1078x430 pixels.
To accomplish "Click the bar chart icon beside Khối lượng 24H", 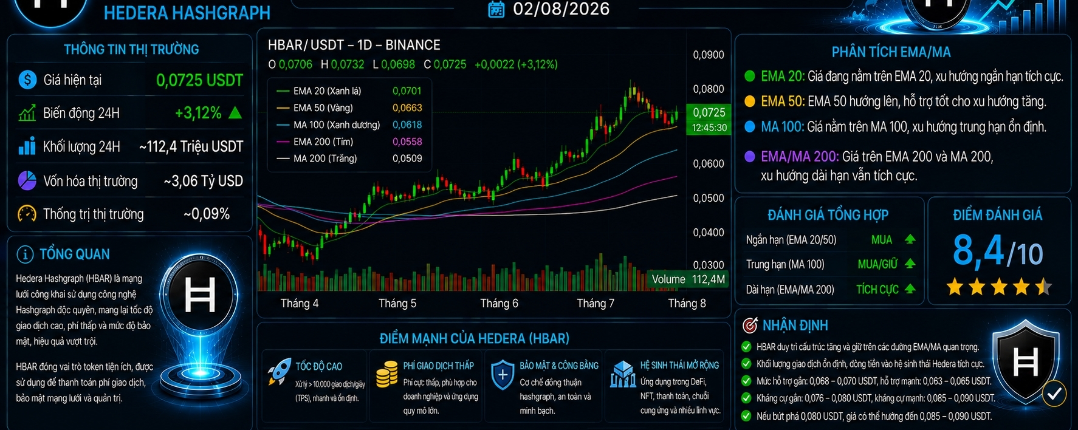I will [x=27, y=146].
